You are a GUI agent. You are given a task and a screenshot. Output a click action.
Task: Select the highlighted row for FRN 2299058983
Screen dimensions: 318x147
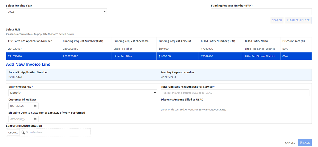click(86, 56)
